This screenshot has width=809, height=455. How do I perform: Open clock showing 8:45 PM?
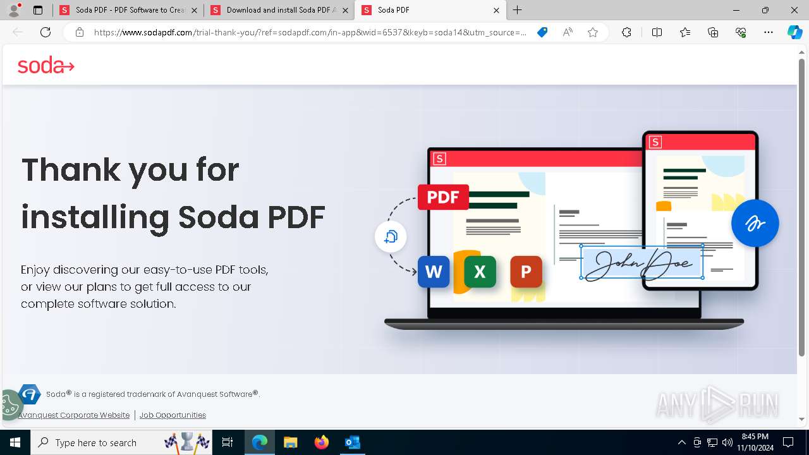pos(755,442)
